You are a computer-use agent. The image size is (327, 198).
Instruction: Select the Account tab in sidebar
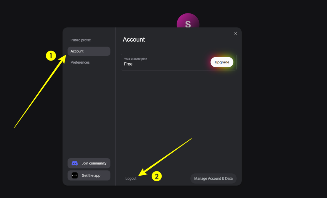(x=89, y=51)
